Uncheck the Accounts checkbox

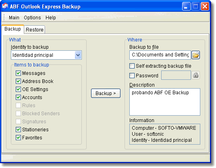coord(18,97)
